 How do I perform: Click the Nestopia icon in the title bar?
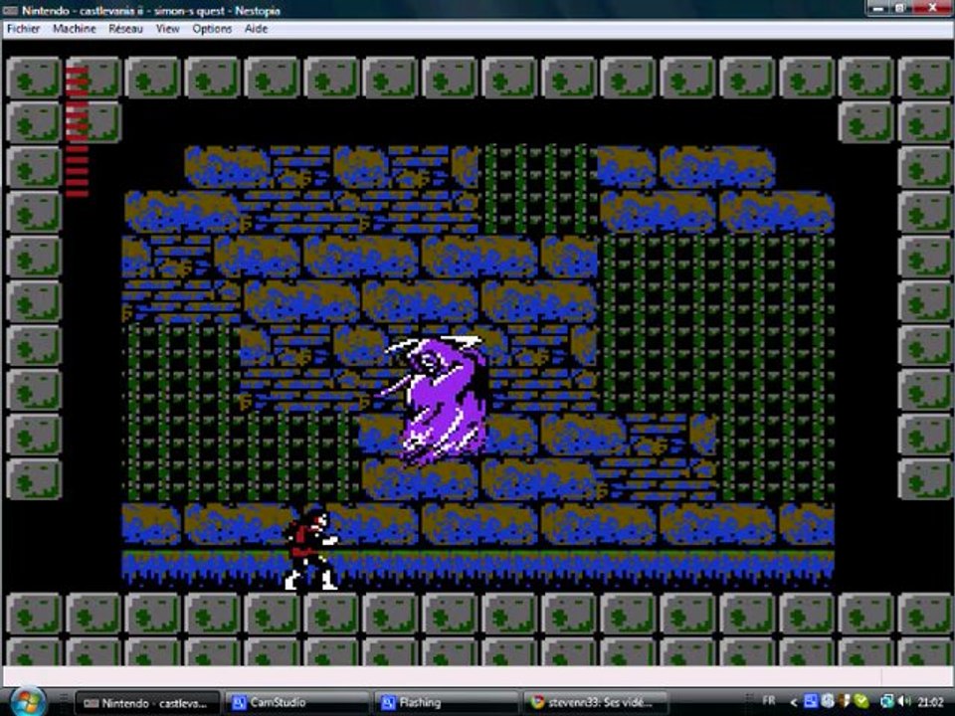tap(11, 10)
